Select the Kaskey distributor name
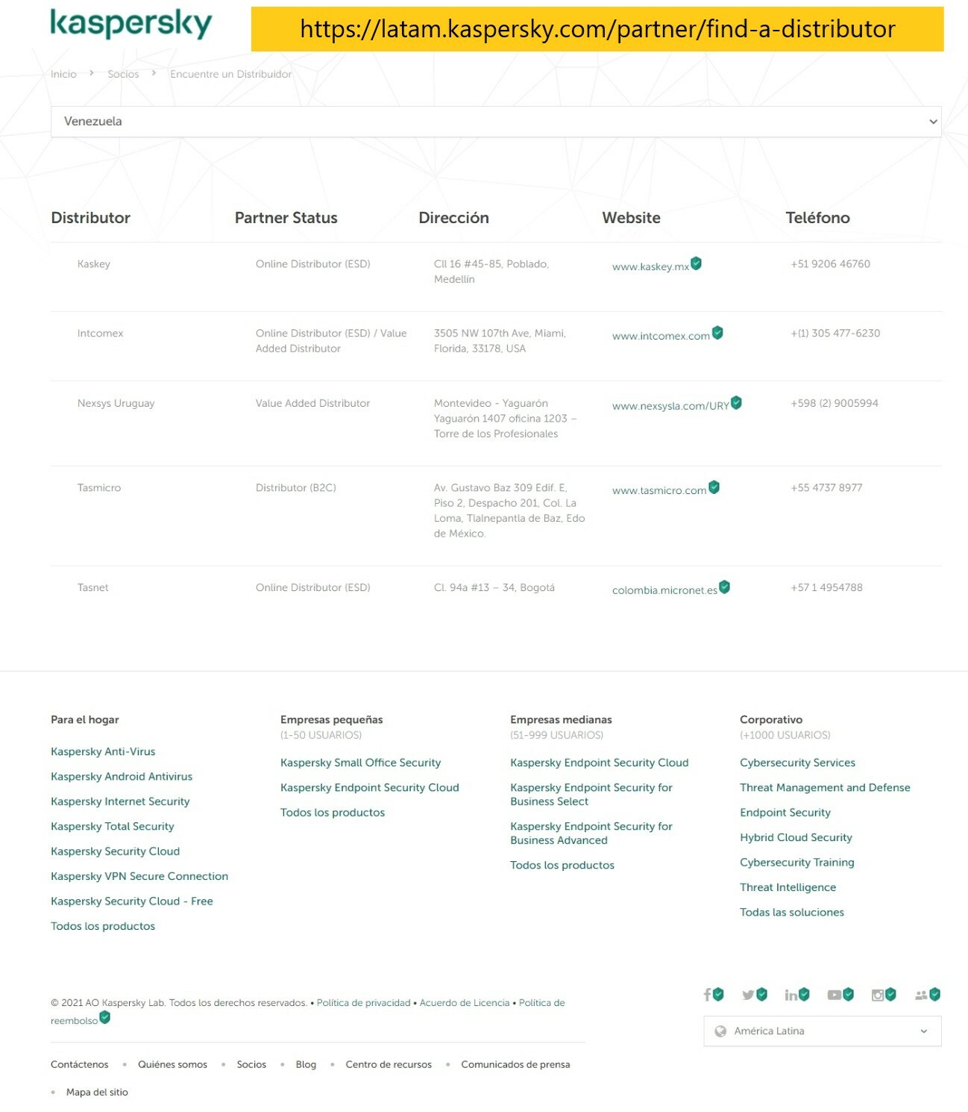 point(93,263)
